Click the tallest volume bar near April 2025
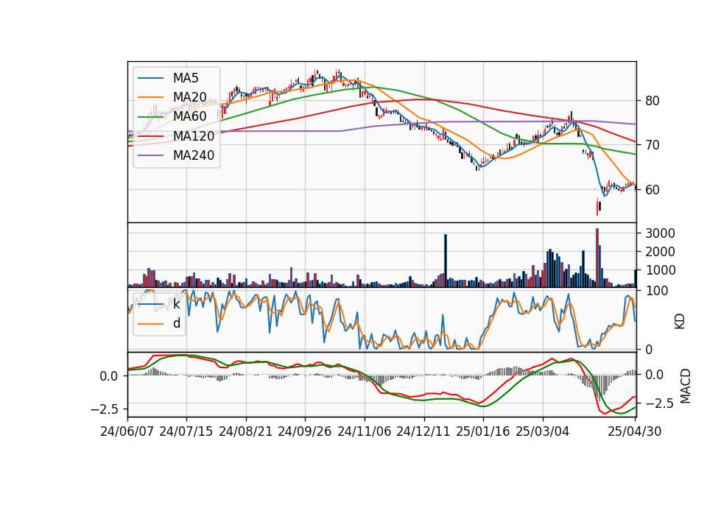This screenshot has height=508, width=707. 597,258
